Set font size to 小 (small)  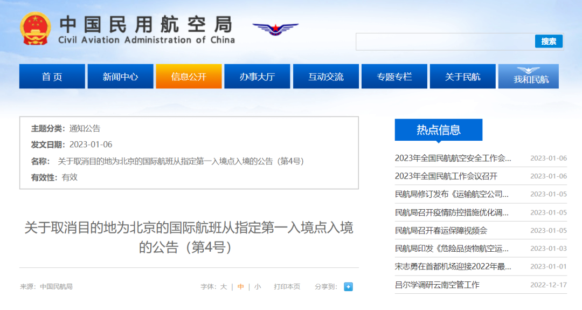[x=258, y=287]
